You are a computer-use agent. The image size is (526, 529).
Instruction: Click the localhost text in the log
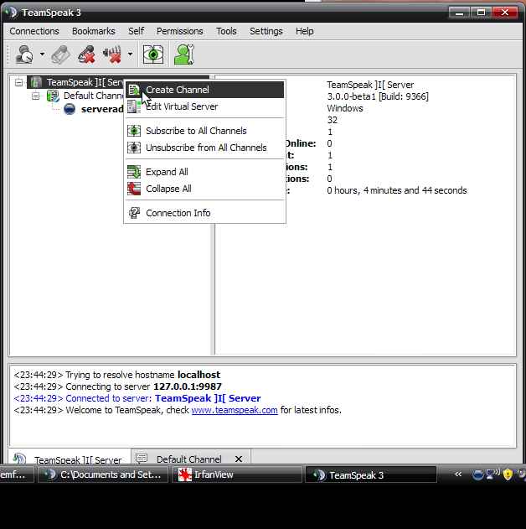(x=199, y=375)
